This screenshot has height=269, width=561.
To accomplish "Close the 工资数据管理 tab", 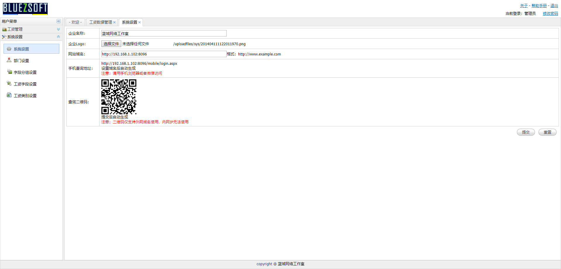I will coord(115,22).
